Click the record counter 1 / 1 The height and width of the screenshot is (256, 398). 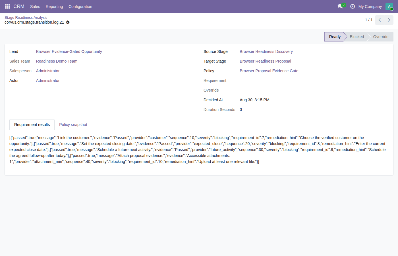coord(369,20)
